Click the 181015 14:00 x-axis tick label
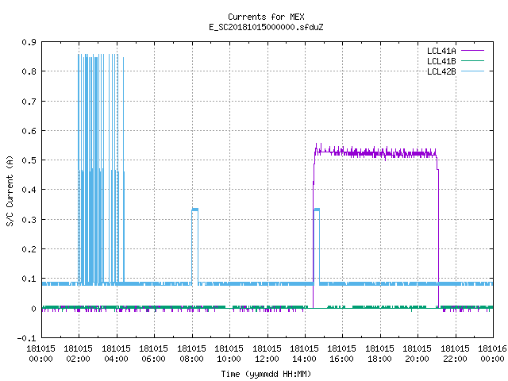 tap(305, 353)
